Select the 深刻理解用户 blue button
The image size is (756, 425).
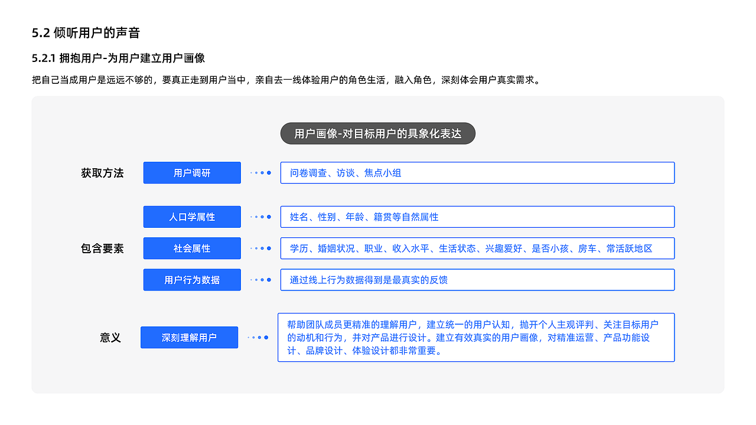189,337
